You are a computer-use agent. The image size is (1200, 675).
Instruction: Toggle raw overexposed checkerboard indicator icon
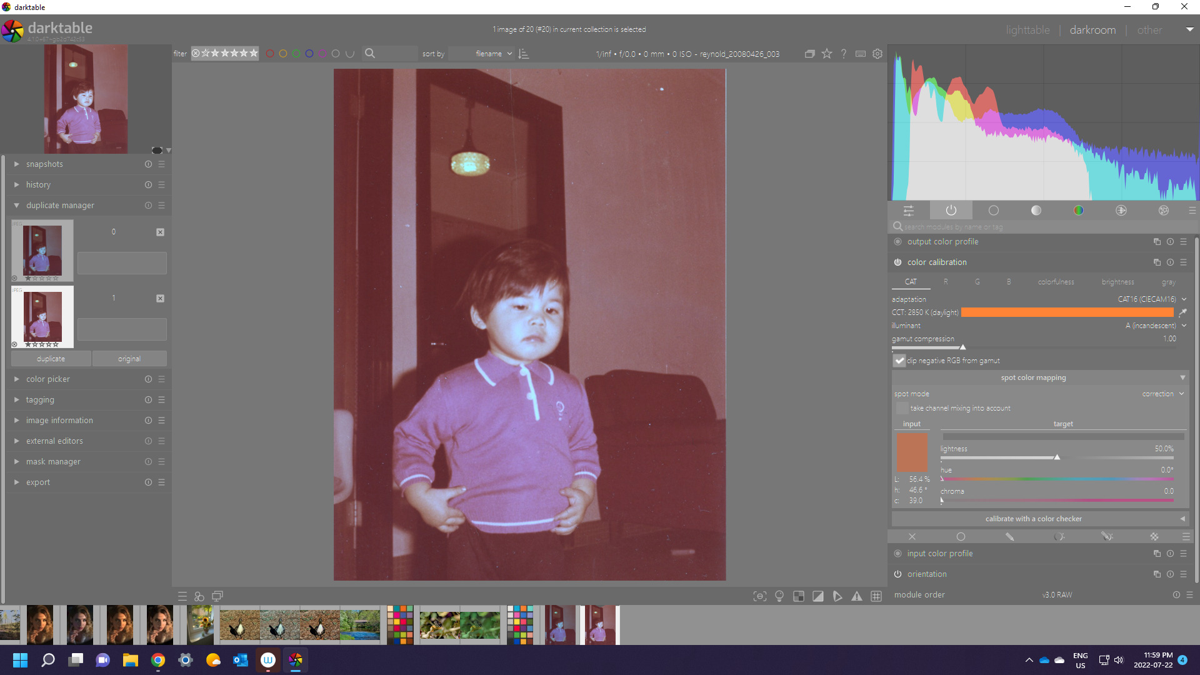[x=799, y=596]
